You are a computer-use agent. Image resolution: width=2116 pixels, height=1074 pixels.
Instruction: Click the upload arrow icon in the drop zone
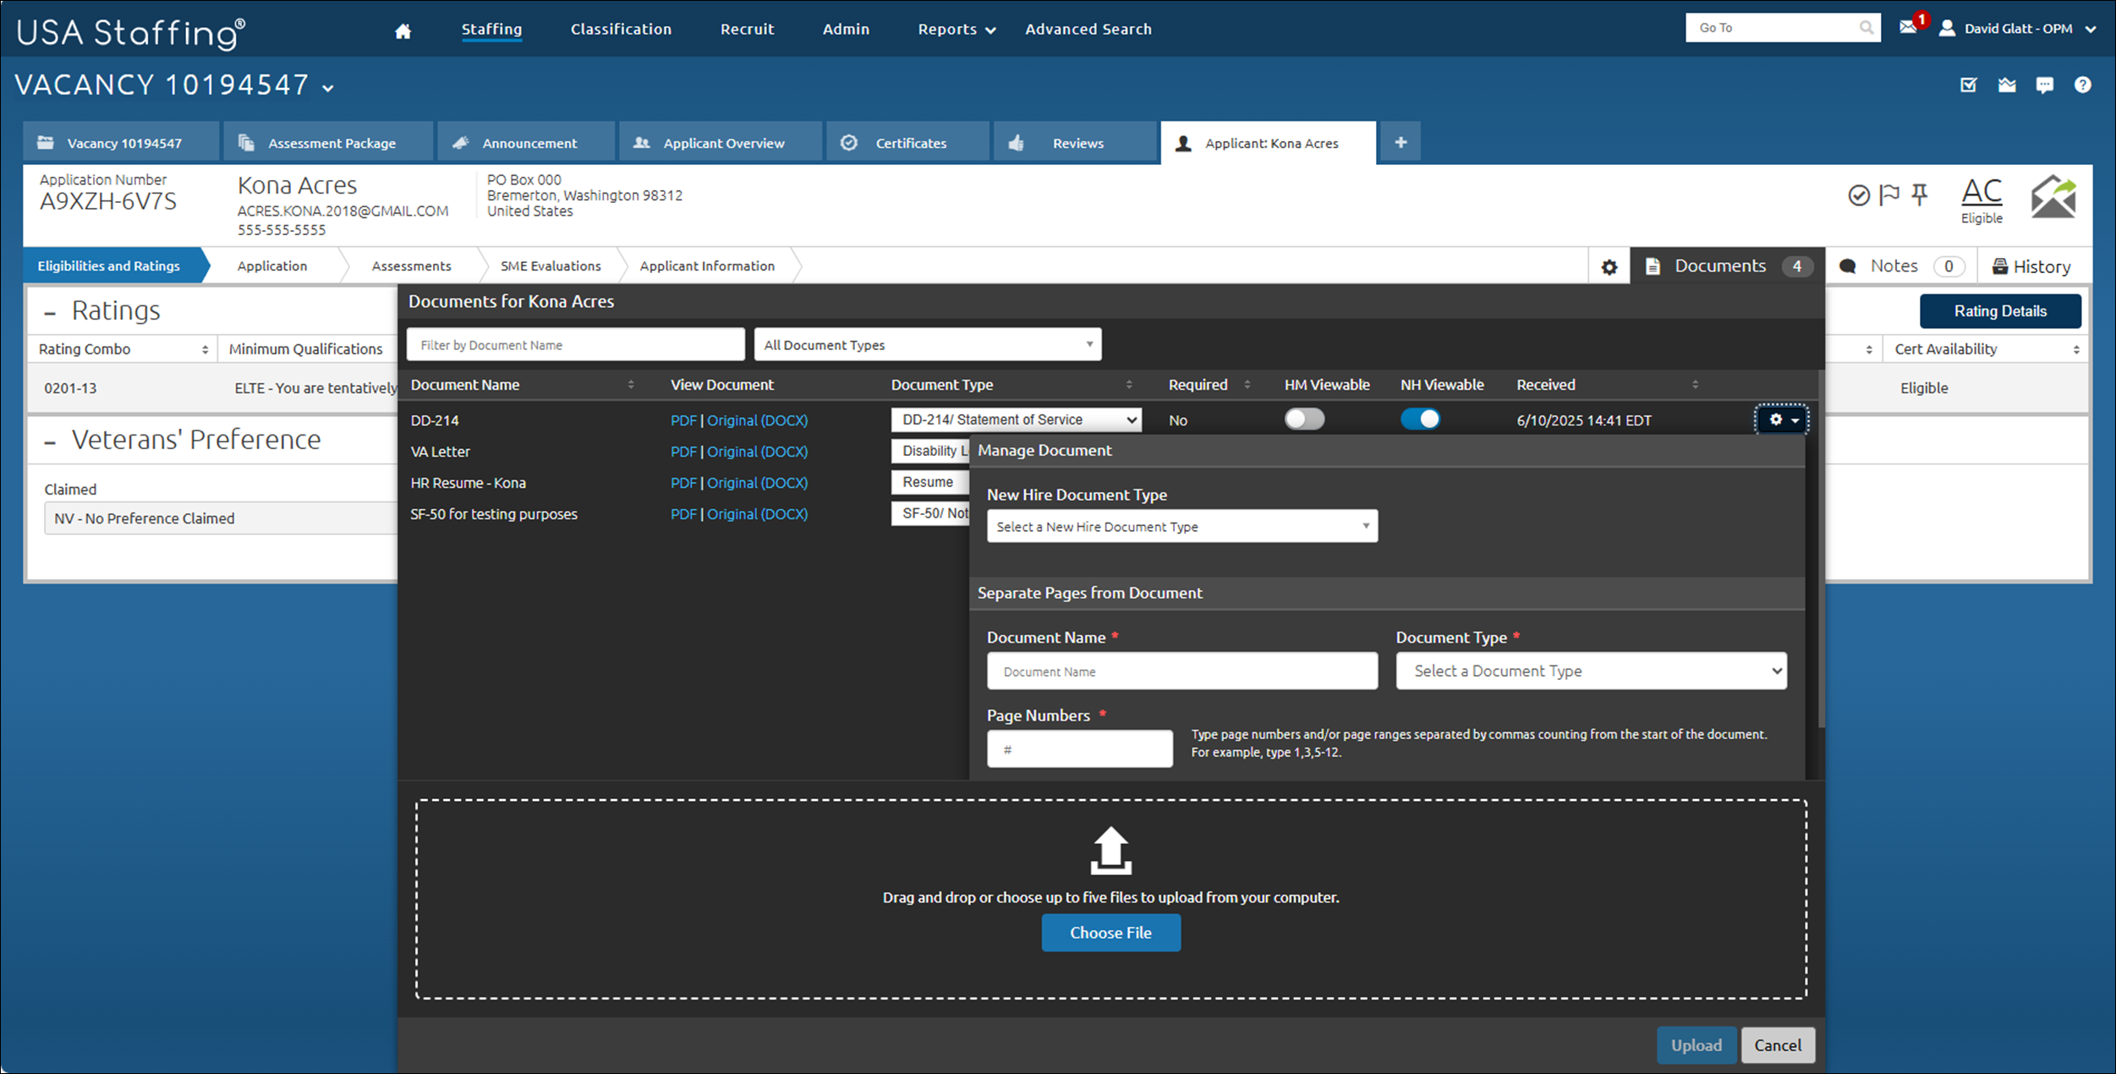(x=1110, y=850)
